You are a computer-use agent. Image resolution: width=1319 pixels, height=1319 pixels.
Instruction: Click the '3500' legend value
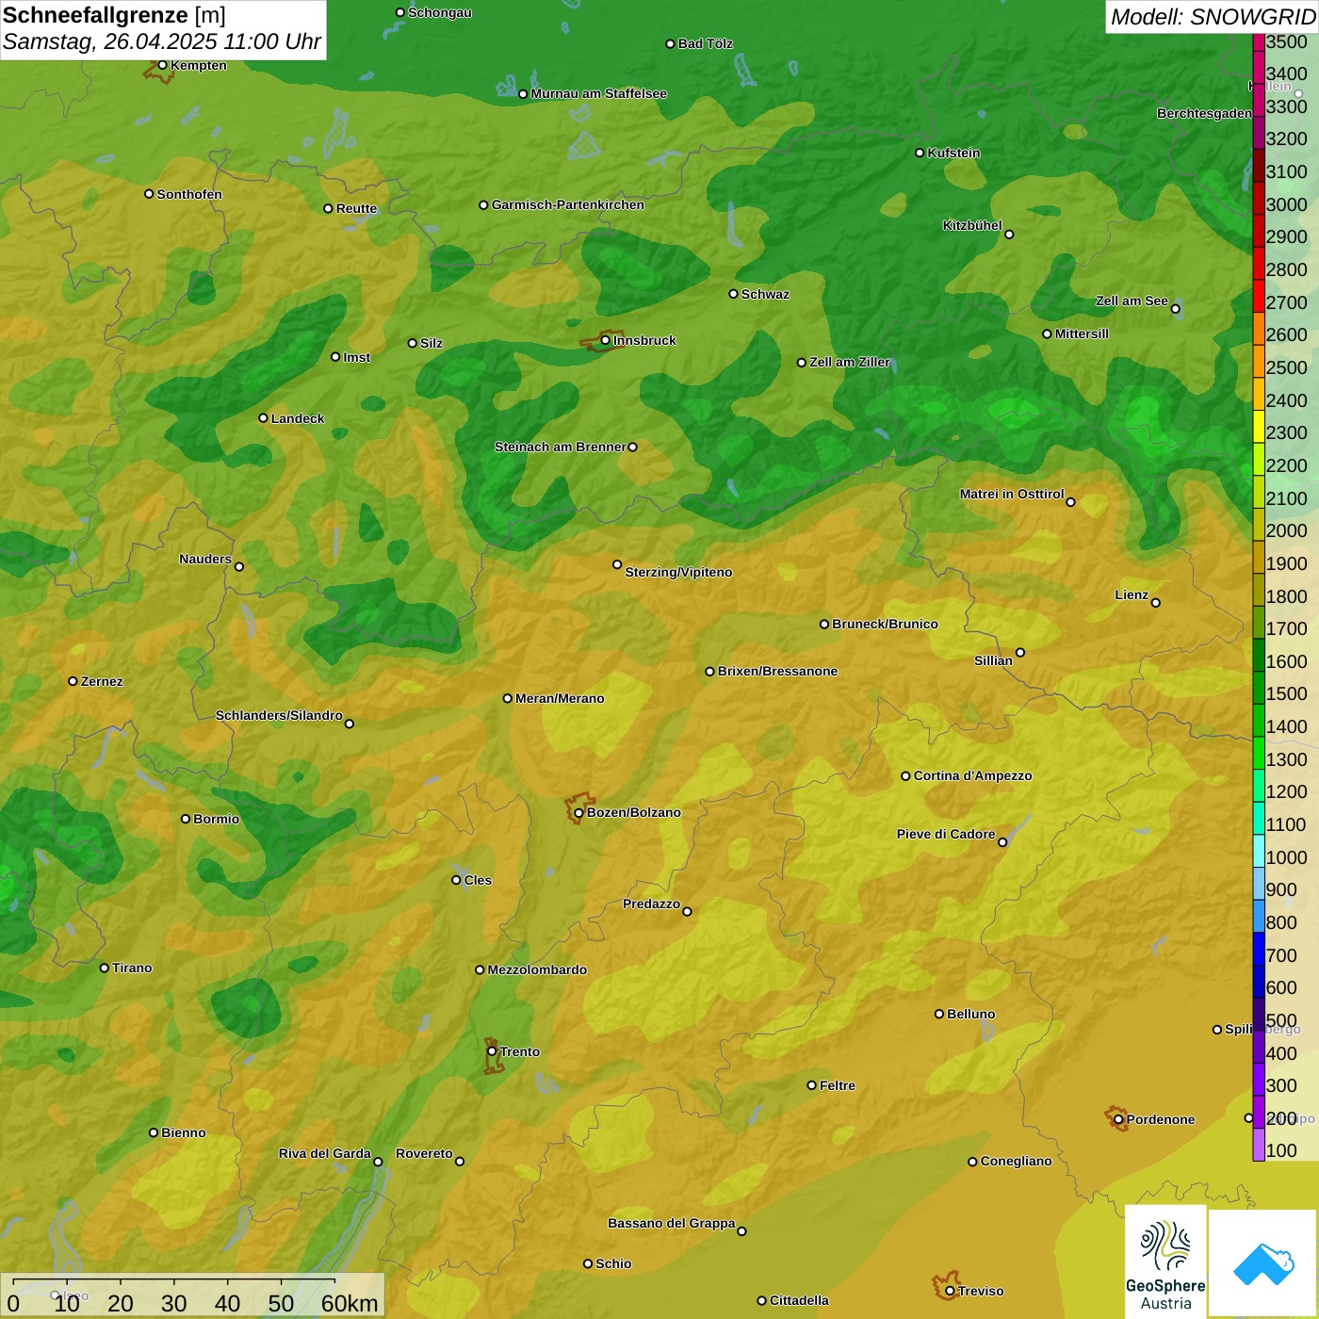pyautogui.click(x=1287, y=41)
